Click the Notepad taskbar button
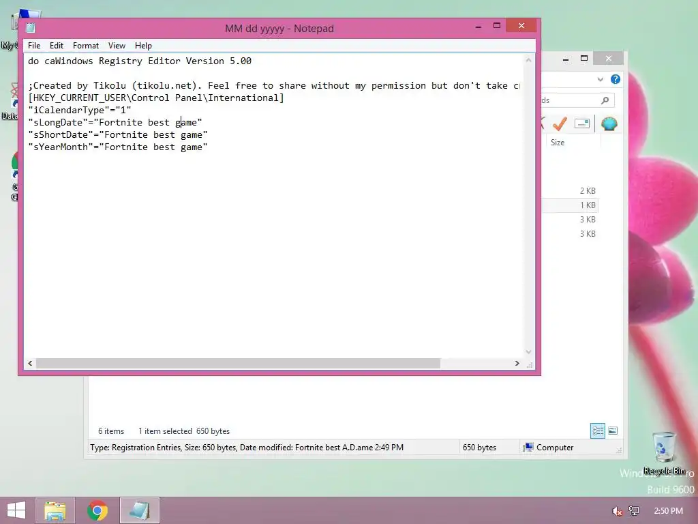698x524 pixels. [139, 510]
